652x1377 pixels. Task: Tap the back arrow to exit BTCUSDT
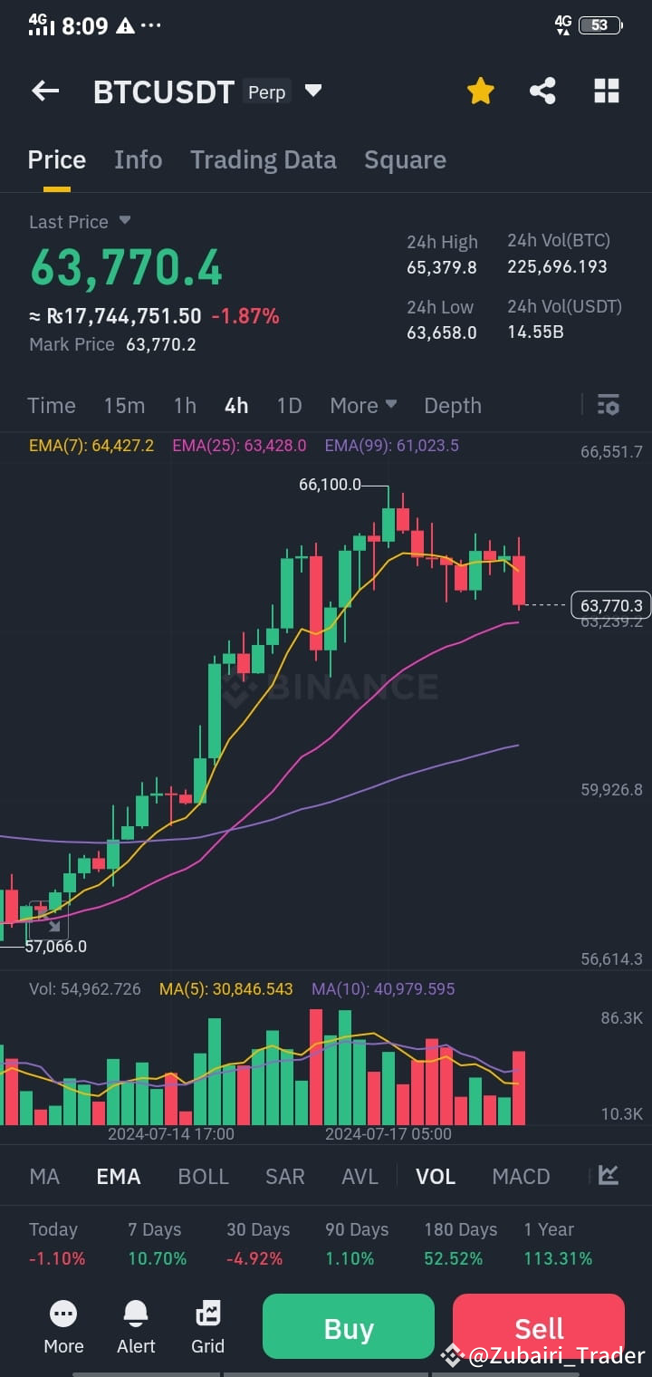(x=45, y=91)
